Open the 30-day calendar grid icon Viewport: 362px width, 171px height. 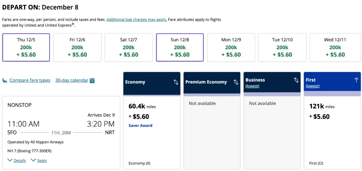pyautogui.click(x=92, y=80)
